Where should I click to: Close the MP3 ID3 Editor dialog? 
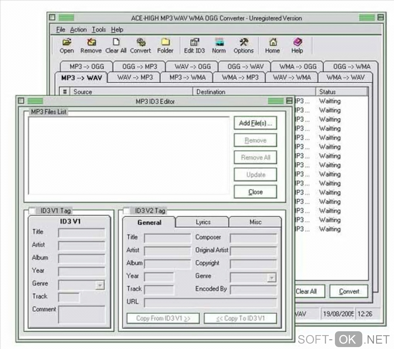click(x=255, y=192)
